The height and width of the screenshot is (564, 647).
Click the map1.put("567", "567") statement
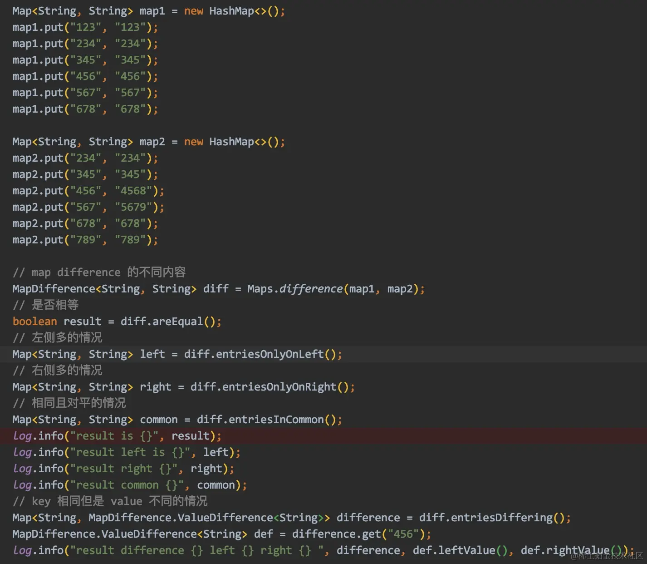pyautogui.click(x=85, y=93)
